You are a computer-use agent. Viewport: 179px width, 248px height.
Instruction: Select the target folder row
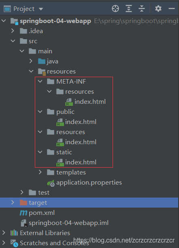(x=89, y=203)
